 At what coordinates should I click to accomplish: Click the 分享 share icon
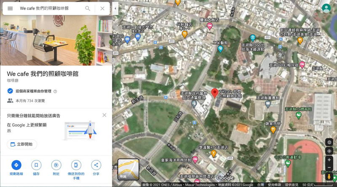pyautogui.click(x=96, y=165)
